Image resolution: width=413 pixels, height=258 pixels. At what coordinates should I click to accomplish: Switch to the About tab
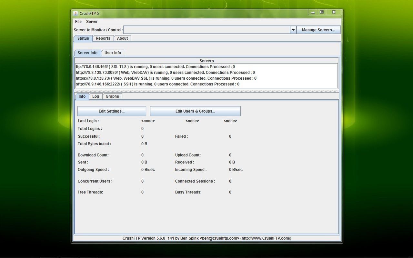pos(122,38)
